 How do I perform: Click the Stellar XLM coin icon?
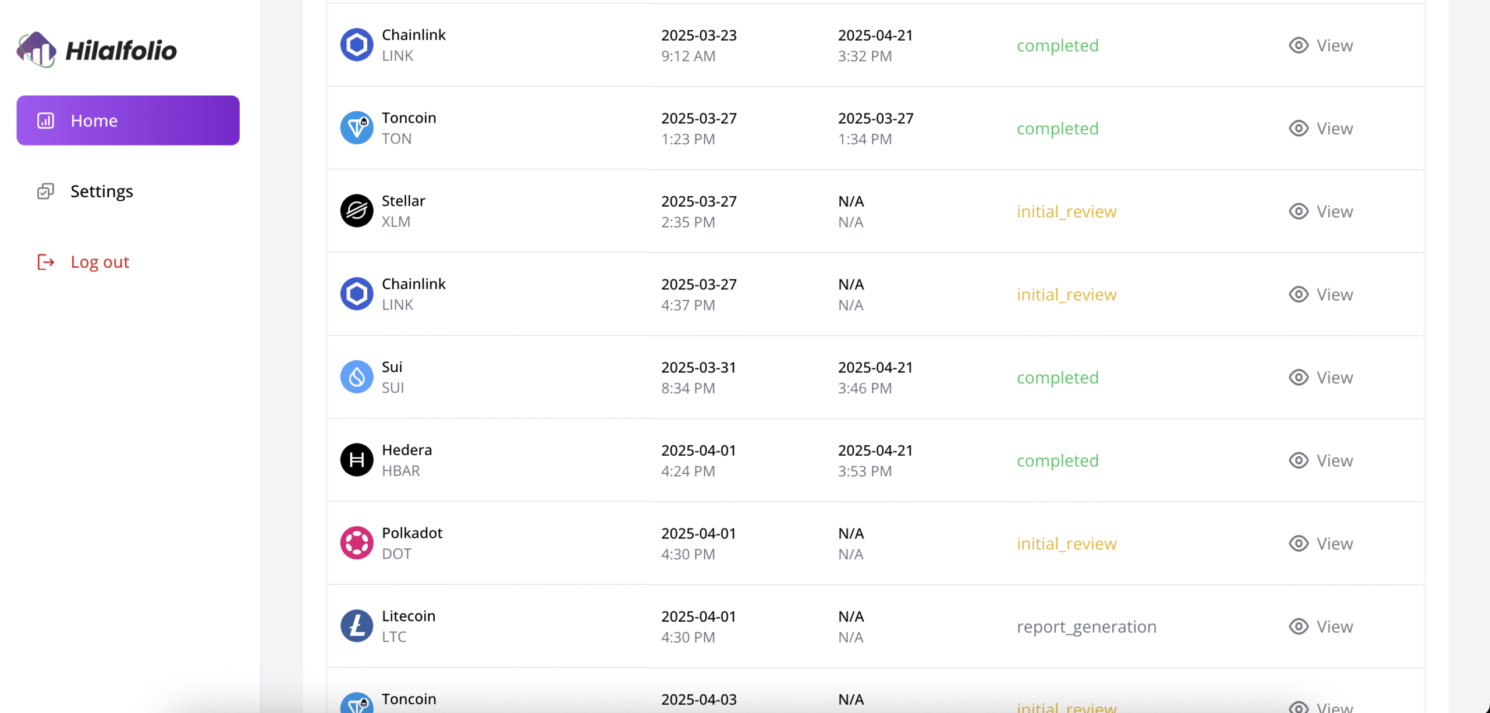pyautogui.click(x=357, y=211)
